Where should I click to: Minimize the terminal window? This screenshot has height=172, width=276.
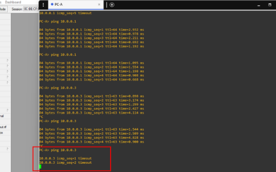click(259, 5)
